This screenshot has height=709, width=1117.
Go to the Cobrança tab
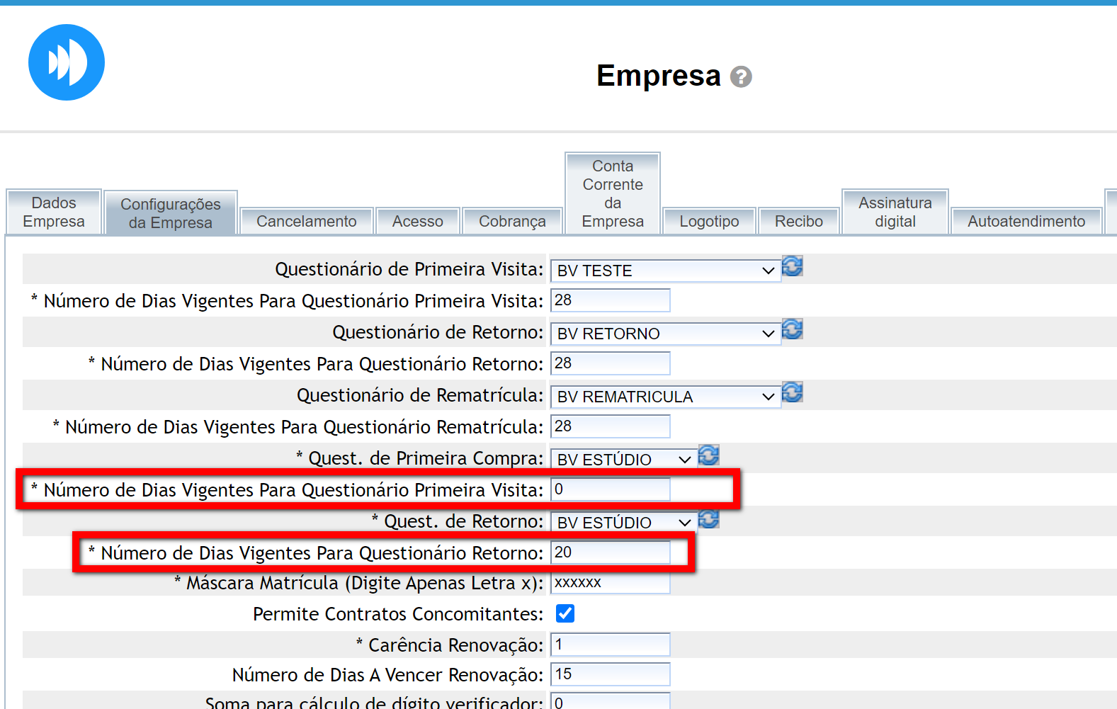[x=512, y=222]
